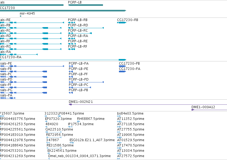The image size is (227, 160).
Task: Select the PGRP-LB-PB protein label
Action: (x=78, y=90)
